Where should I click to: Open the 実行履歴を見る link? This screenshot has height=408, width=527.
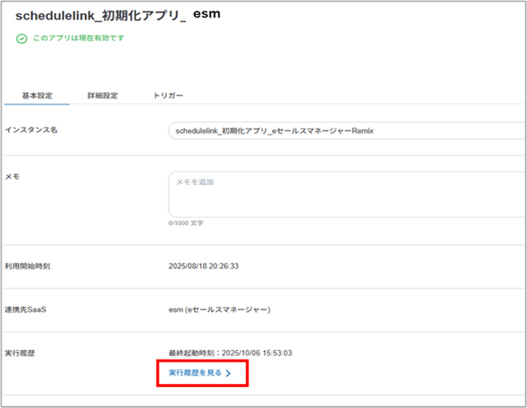click(x=195, y=374)
